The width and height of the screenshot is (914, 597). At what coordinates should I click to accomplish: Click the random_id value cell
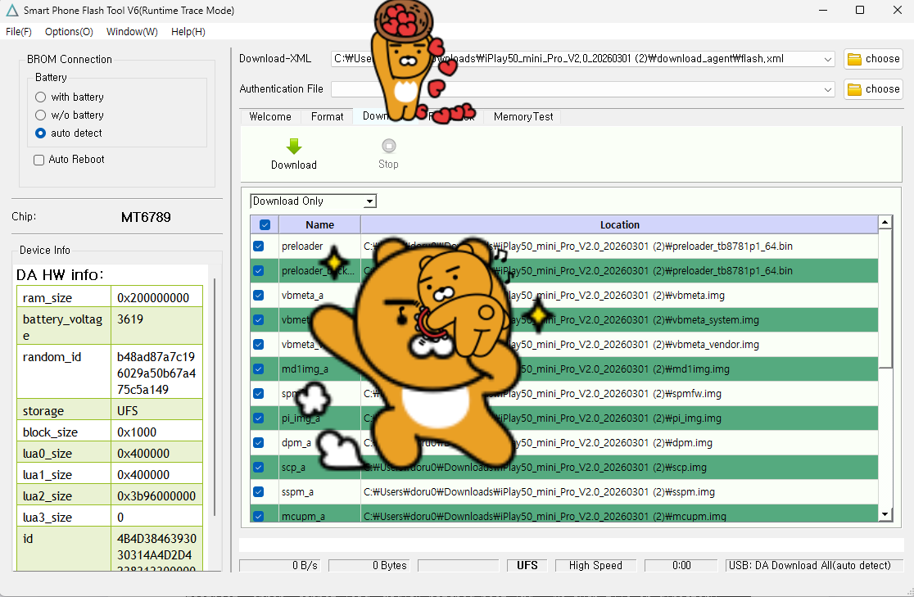(x=156, y=373)
